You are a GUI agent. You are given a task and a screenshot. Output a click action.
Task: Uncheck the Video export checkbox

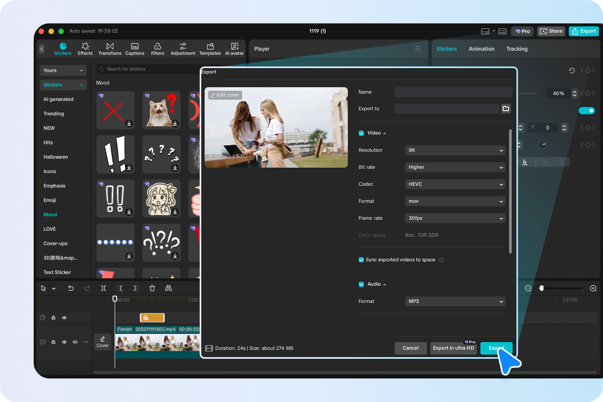coord(361,133)
